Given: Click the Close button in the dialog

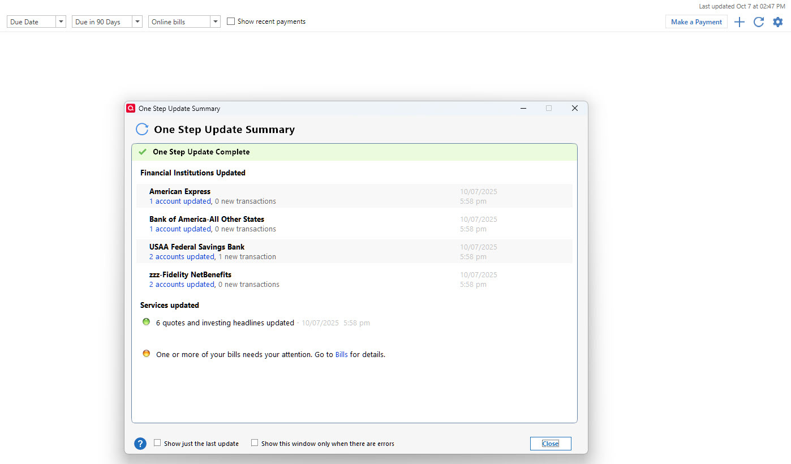Looking at the screenshot, I should coord(551,444).
